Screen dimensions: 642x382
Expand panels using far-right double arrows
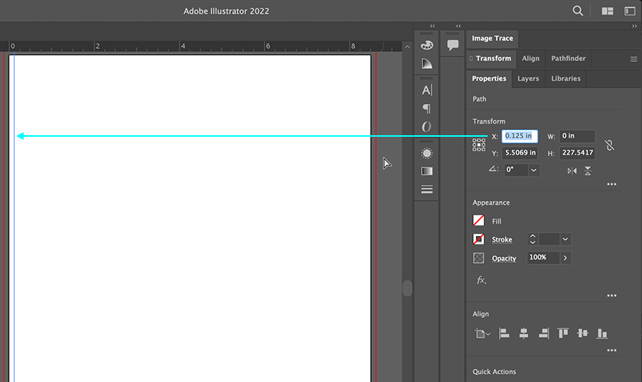click(x=634, y=26)
